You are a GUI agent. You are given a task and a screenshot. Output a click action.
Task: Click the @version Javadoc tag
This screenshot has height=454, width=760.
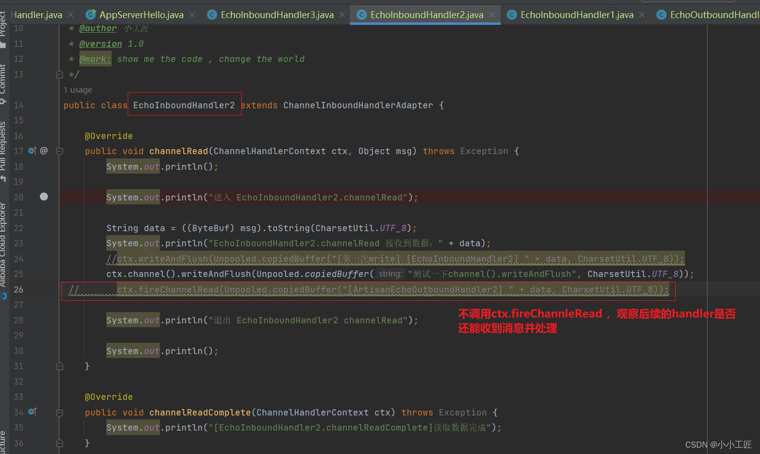pos(100,44)
